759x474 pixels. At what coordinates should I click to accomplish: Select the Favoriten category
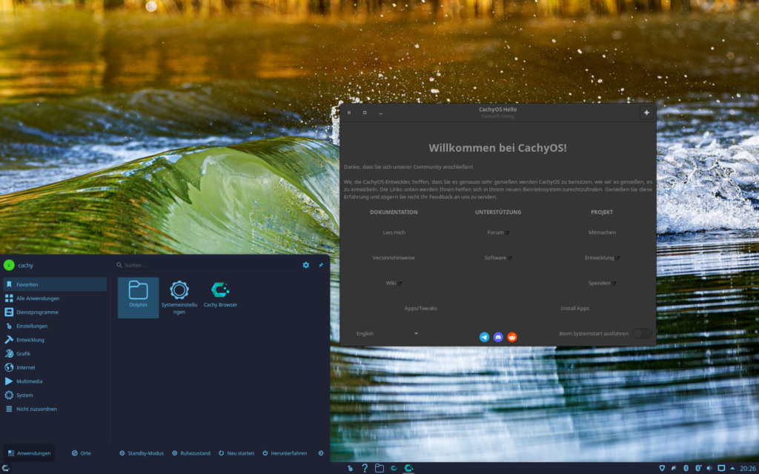(x=55, y=284)
